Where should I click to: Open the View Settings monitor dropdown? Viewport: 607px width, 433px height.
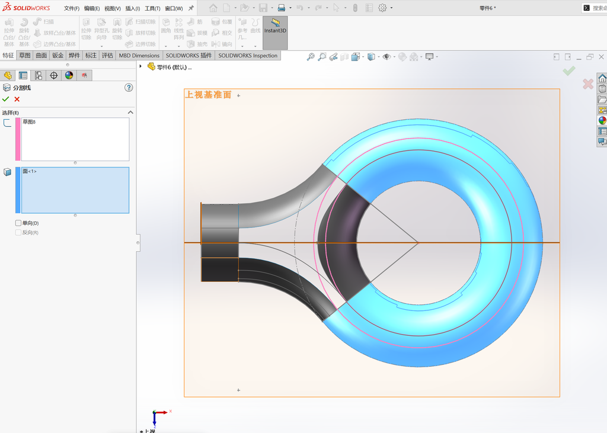coord(437,57)
